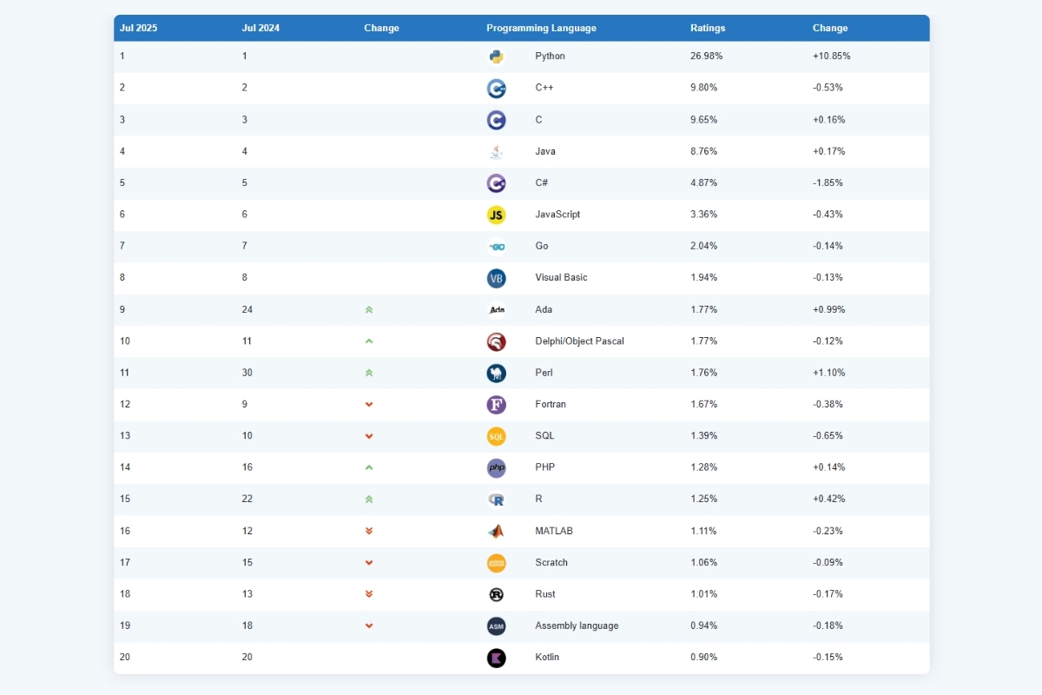Click the Delphi/Object Pascal language name
1042x695 pixels.
tap(579, 341)
